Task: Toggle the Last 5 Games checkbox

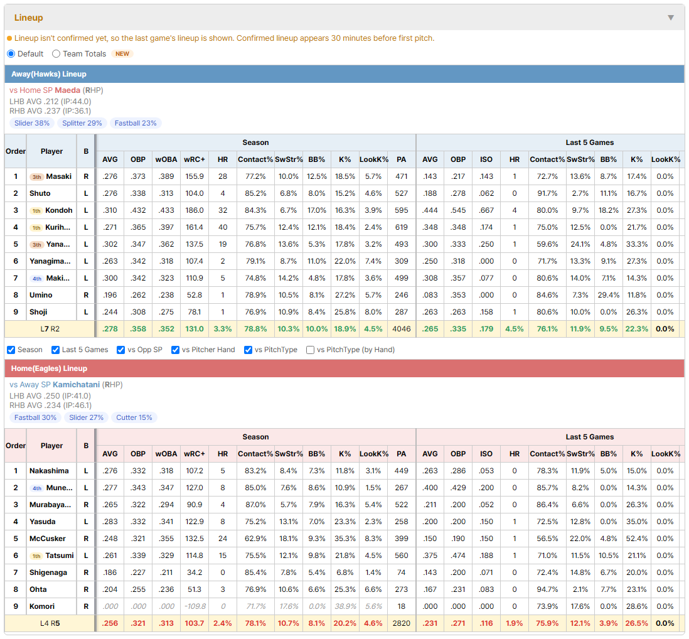Action: (55, 350)
